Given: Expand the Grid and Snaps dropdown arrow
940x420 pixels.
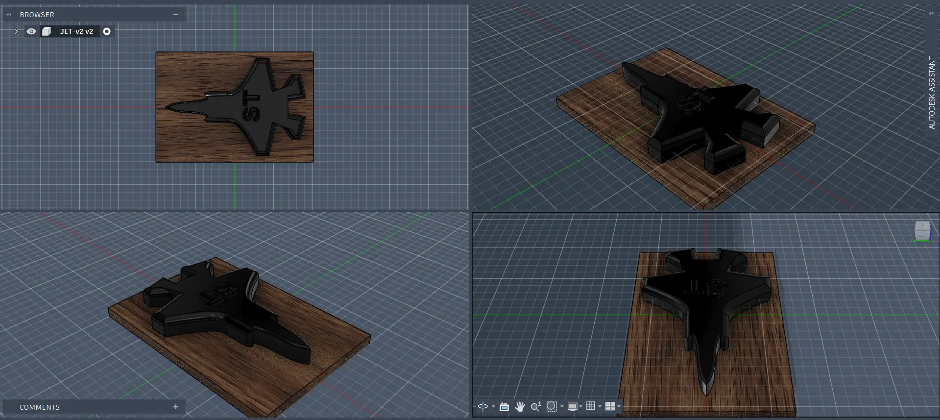Looking at the screenshot, I should (x=600, y=407).
